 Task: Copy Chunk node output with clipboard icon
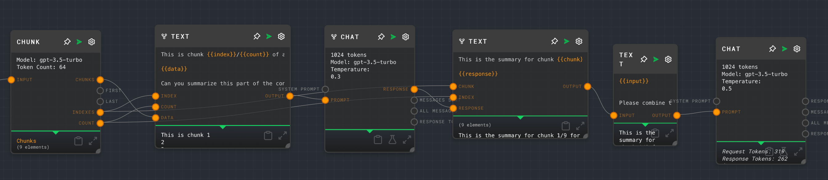pyautogui.click(x=79, y=141)
